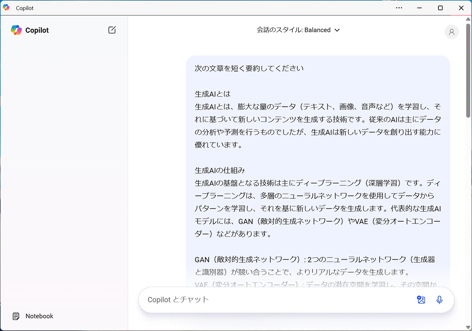Image resolution: width=472 pixels, height=331 pixels.
Task: Click the Copilot logo in the sidebar
Action: point(16,30)
